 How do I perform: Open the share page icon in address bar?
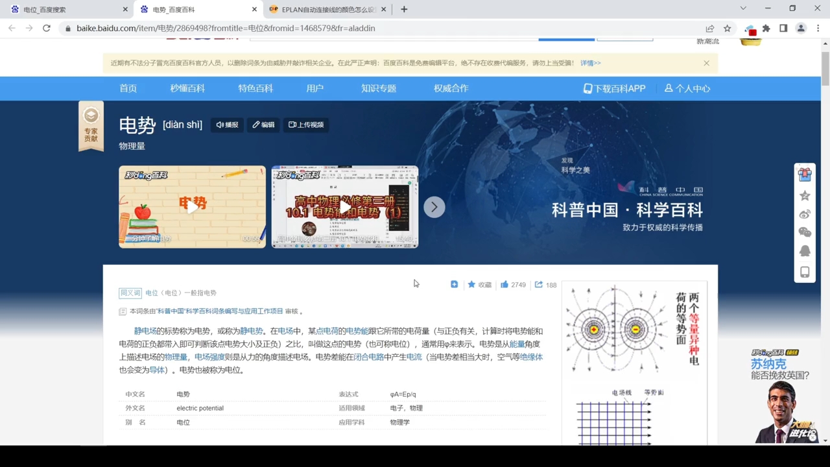710,29
